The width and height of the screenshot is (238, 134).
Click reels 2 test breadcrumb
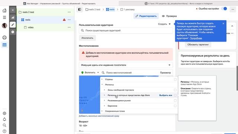(x=93, y=9)
